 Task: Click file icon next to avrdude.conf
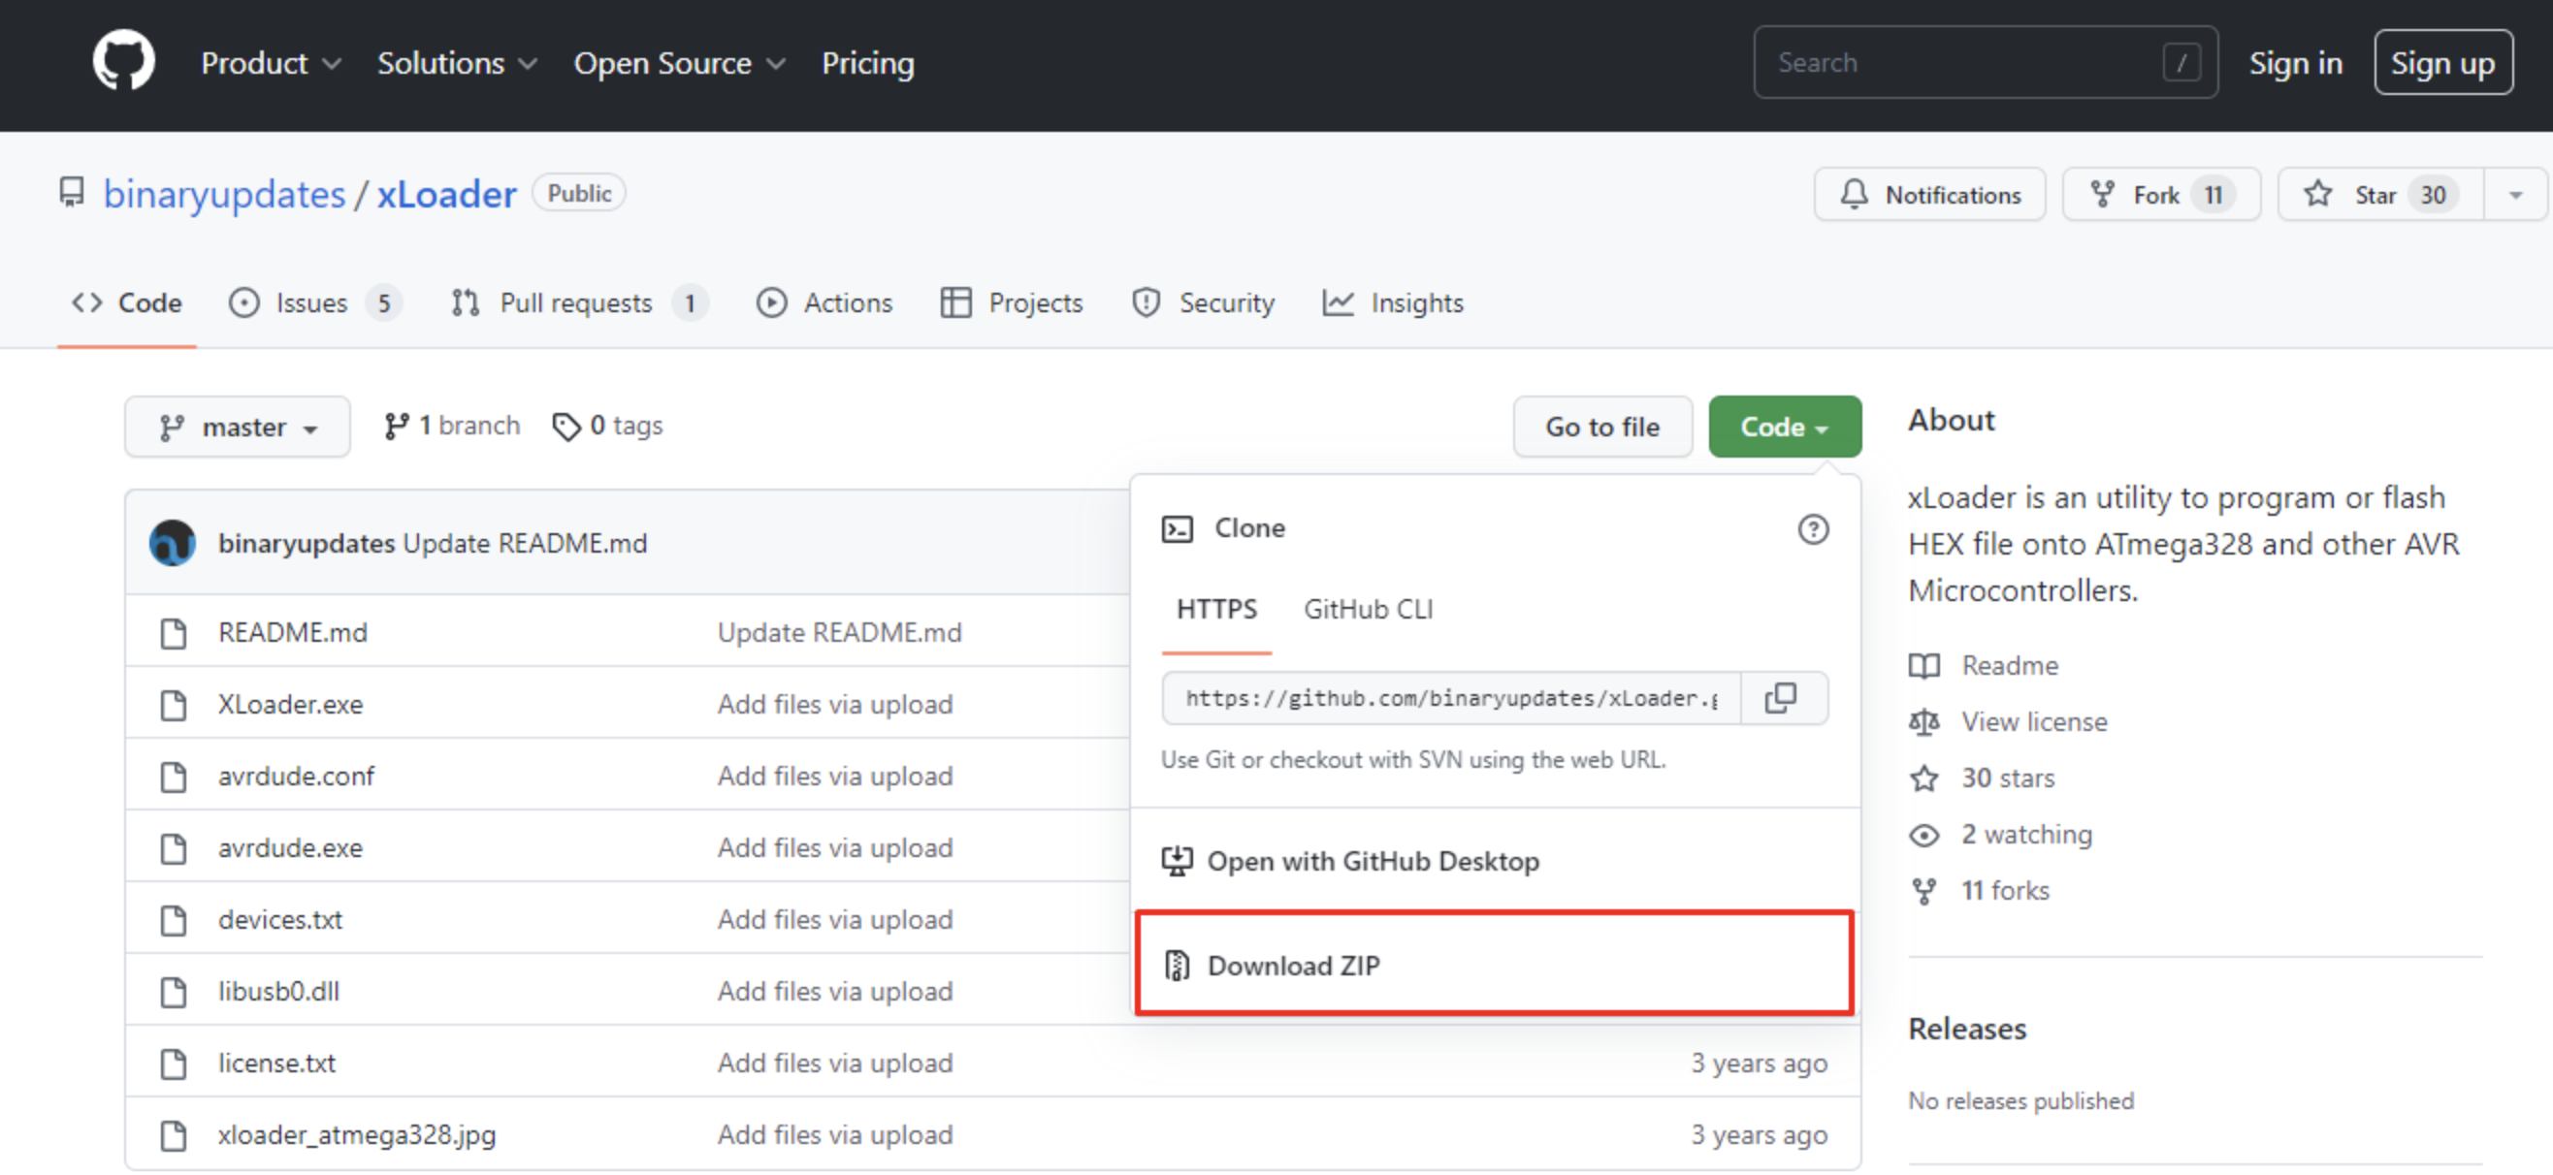174,776
